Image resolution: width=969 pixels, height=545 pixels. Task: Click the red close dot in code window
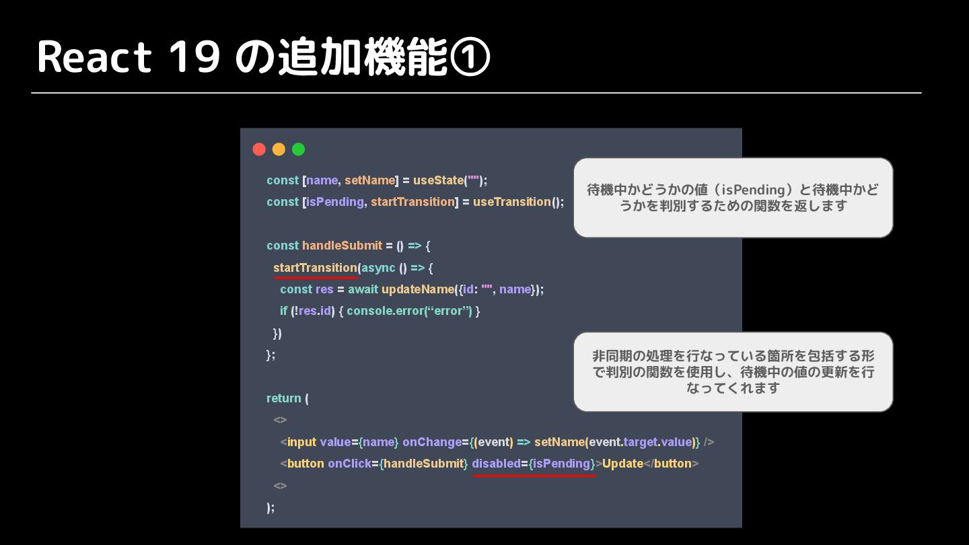(259, 149)
